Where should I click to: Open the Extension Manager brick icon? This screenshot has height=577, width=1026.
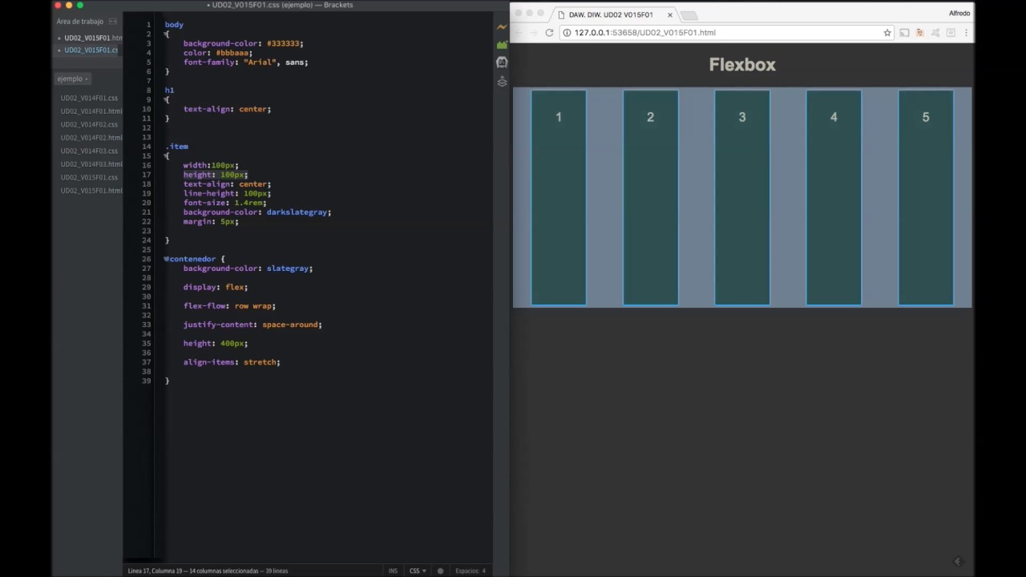pos(502,45)
